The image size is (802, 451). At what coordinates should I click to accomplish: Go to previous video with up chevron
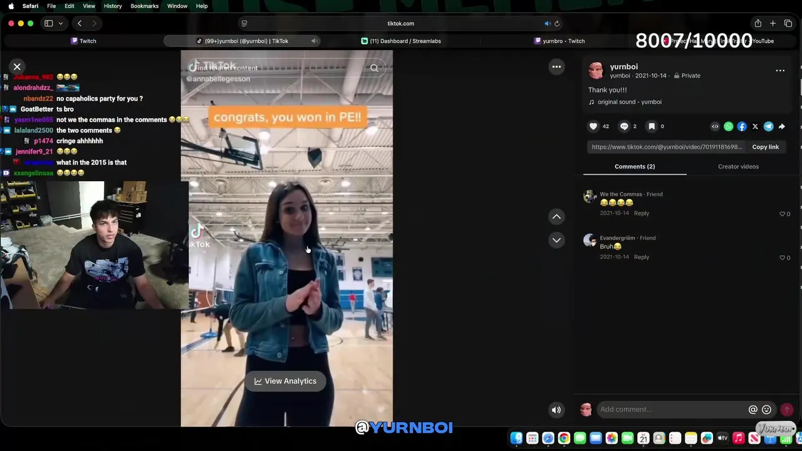[556, 216]
